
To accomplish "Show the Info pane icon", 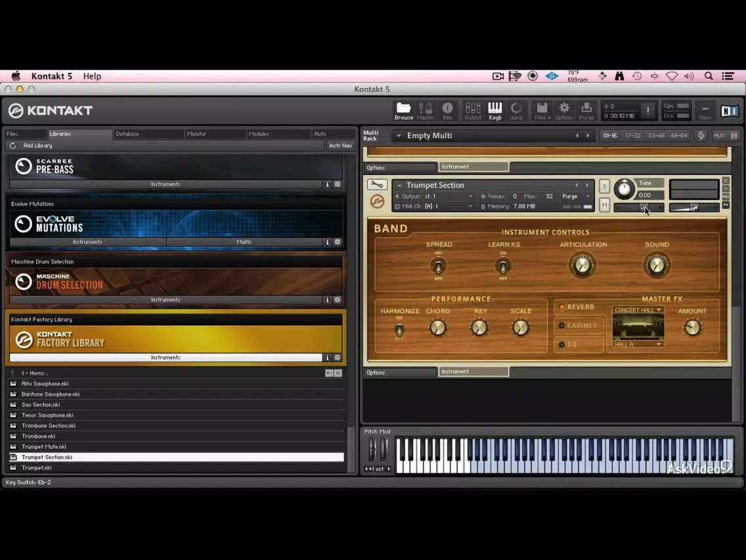I will click(x=447, y=111).
